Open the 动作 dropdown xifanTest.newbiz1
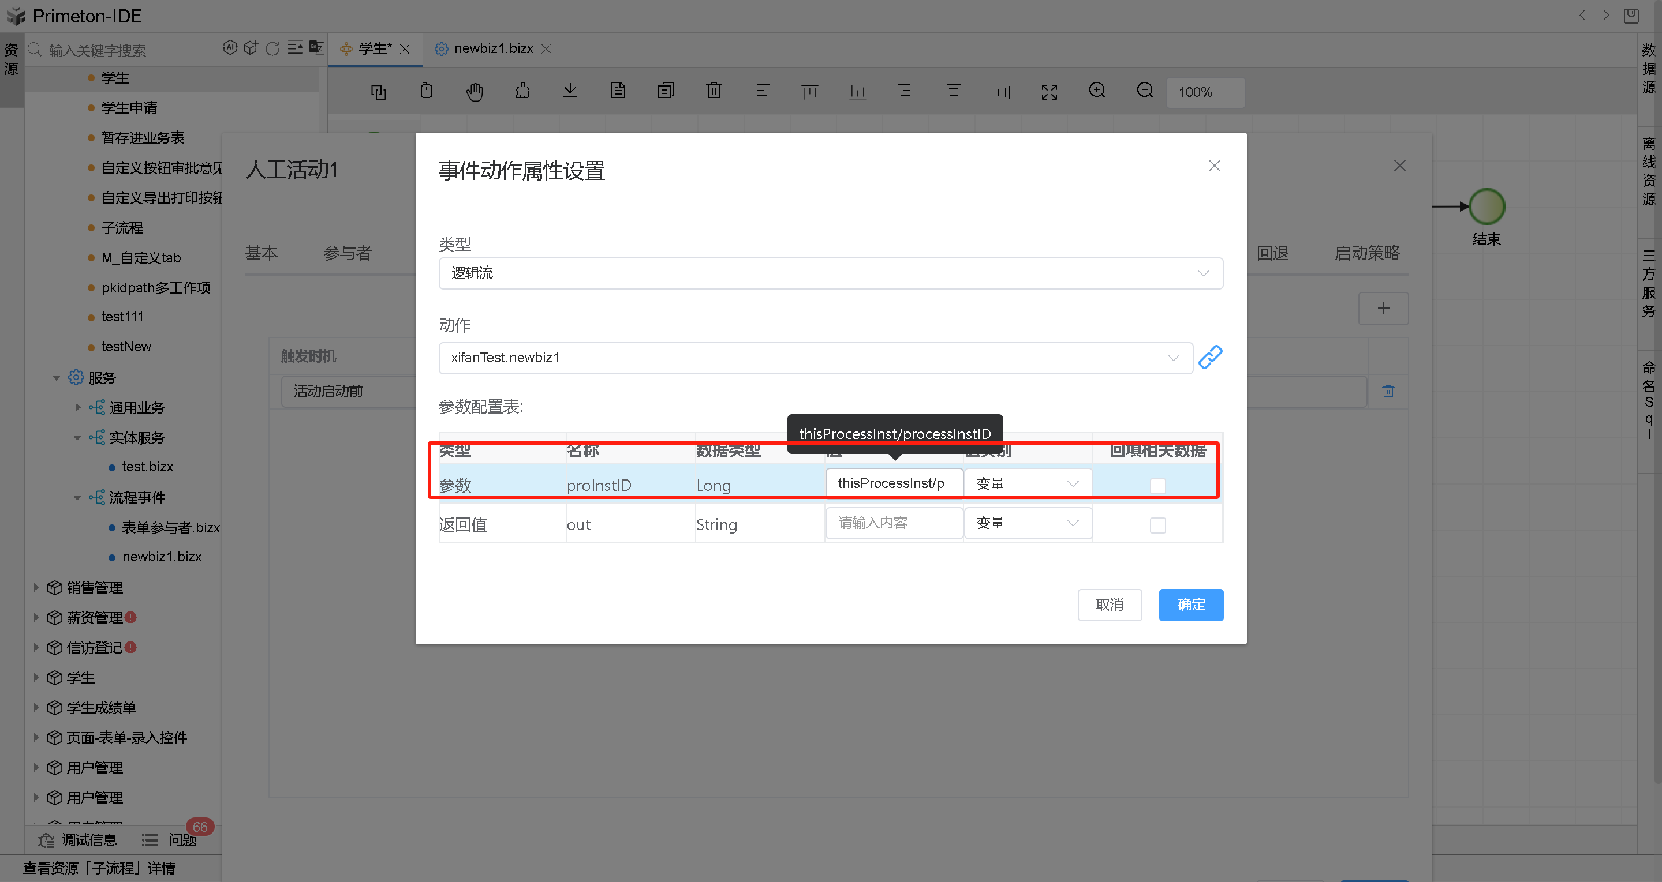The height and width of the screenshot is (882, 1662). pos(816,358)
